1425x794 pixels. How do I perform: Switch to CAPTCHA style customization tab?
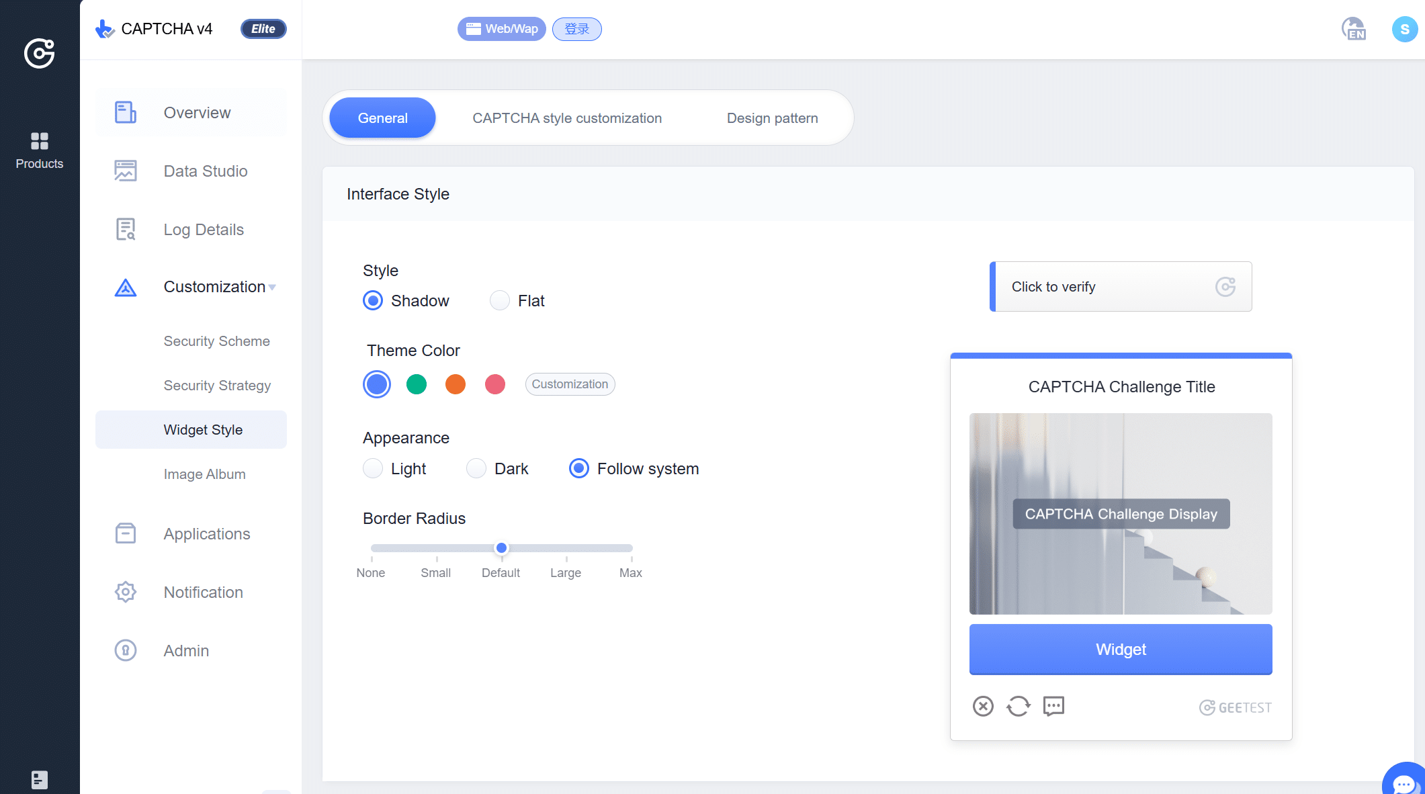[x=566, y=118]
